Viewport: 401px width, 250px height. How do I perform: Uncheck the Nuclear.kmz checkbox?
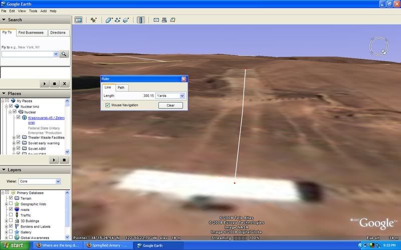pos(11,106)
